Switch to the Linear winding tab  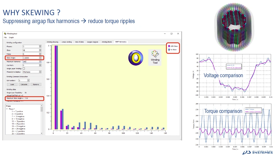coord(67,42)
